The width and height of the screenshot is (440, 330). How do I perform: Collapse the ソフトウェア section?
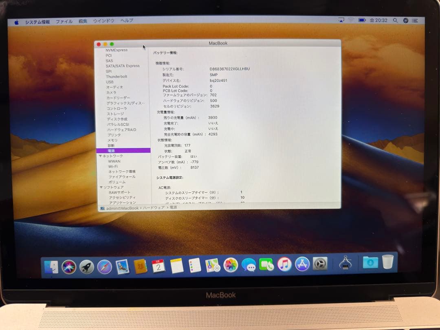tap(101, 187)
